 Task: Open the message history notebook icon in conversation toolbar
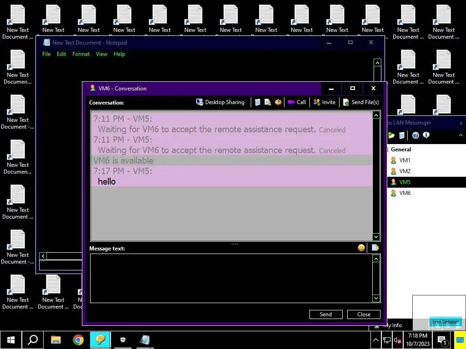point(258,102)
